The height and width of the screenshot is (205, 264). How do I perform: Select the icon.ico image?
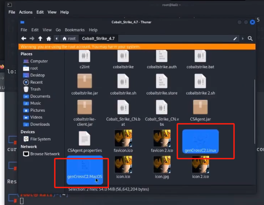pos(123,167)
